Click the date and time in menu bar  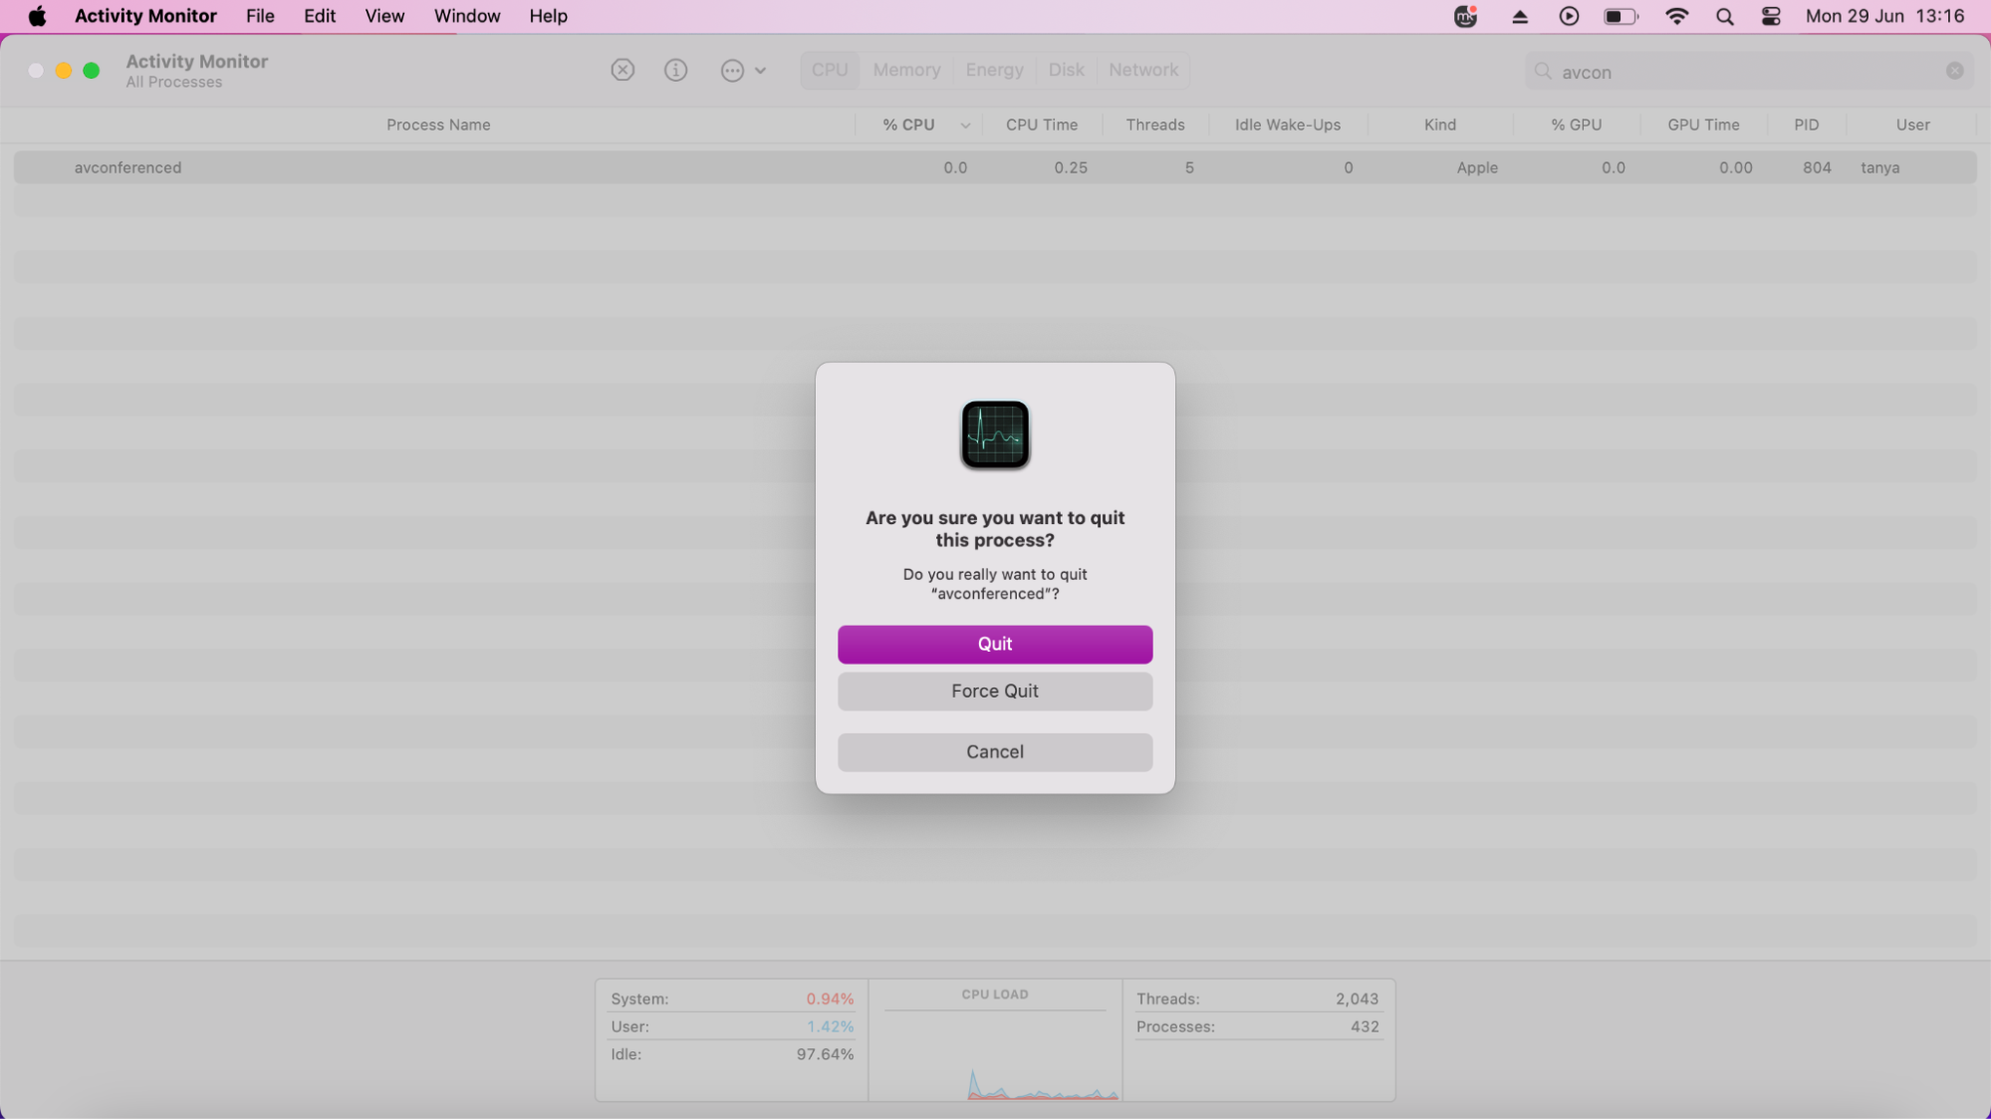coord(1884,16)
